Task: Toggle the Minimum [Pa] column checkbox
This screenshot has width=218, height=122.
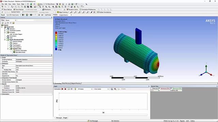Action: pos(159,88)
